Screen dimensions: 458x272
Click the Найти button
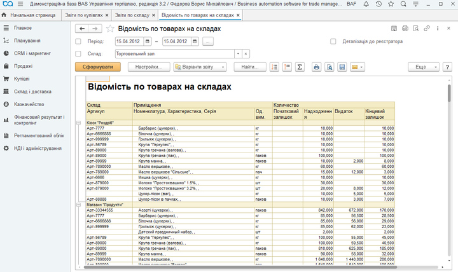coord(250,67)
